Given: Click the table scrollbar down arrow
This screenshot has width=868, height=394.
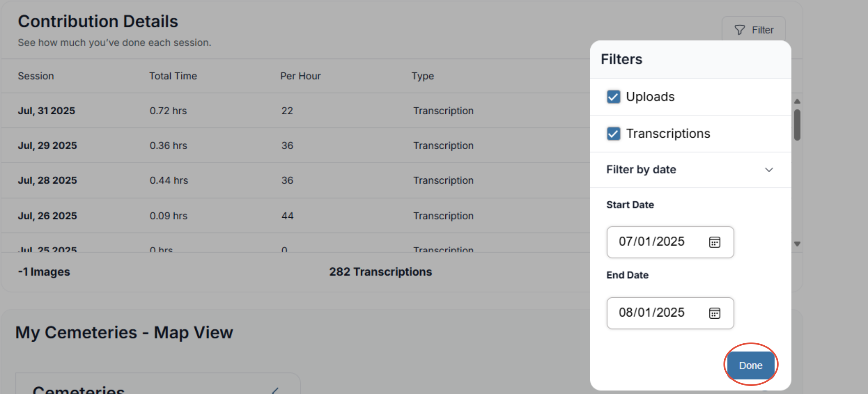Looking at the screenshot, I should pos(797,244).
